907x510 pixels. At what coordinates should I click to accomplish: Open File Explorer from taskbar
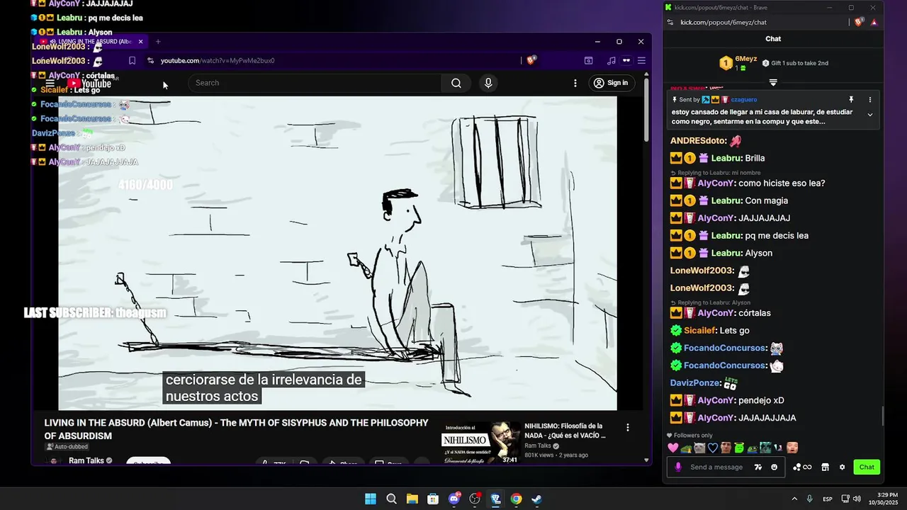point(412,499)
